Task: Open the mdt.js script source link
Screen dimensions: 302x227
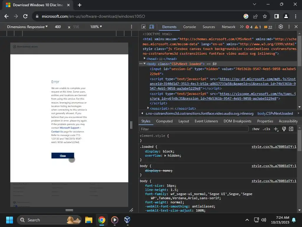Action: point(223,84)
